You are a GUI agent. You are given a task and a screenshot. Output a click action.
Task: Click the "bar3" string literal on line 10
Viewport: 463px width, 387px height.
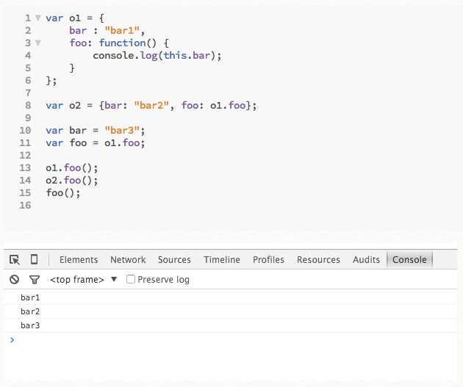click(x=122, y=131)
